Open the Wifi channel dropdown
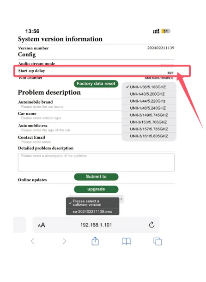 [x=159, y=78]
